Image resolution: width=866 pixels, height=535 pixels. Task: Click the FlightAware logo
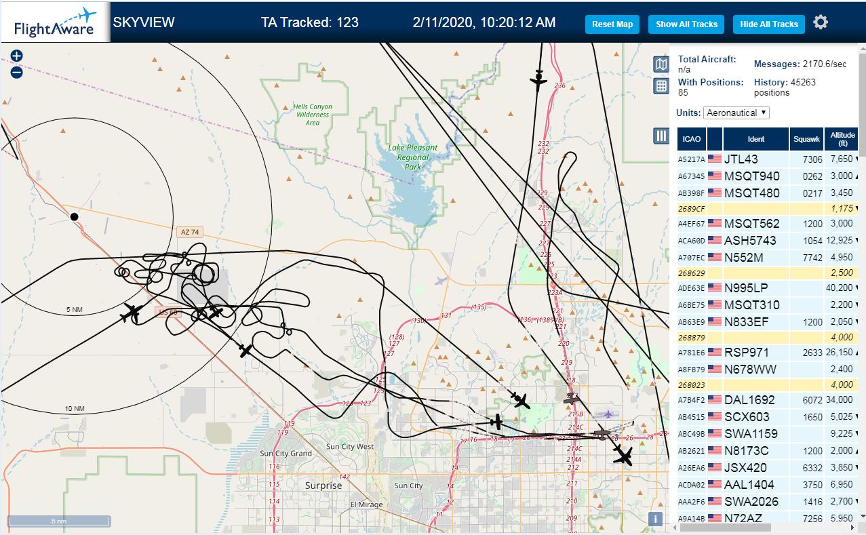pos(55,22)
